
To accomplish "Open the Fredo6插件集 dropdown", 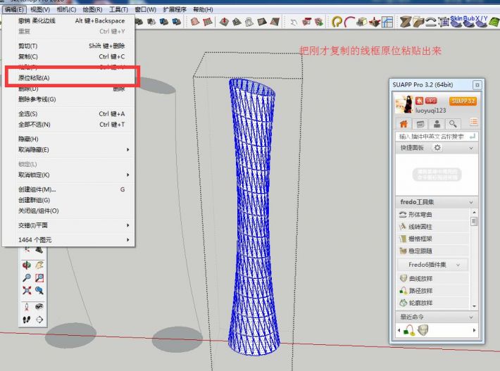I will 433,265.
